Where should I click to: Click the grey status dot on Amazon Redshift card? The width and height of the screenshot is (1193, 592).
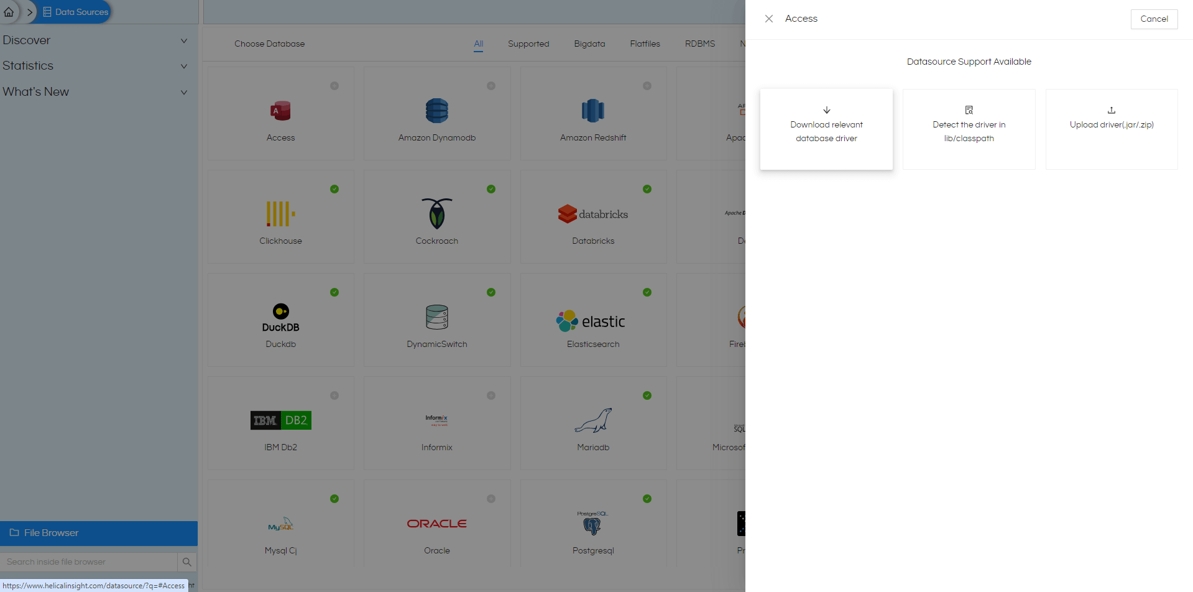647,86
